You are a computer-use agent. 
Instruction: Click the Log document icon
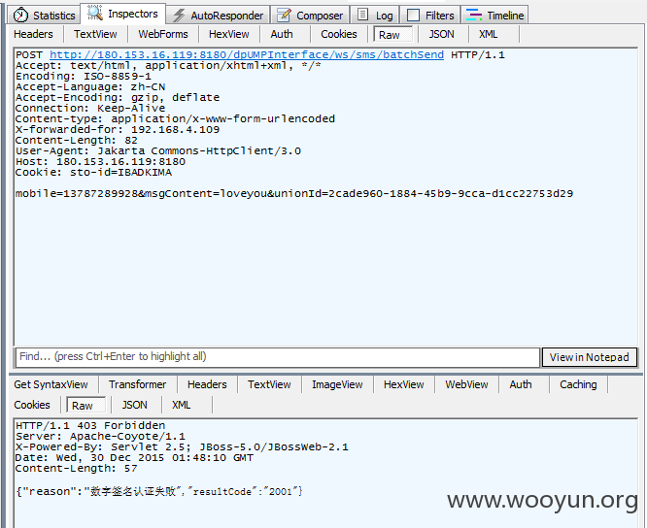click(362, 15)
